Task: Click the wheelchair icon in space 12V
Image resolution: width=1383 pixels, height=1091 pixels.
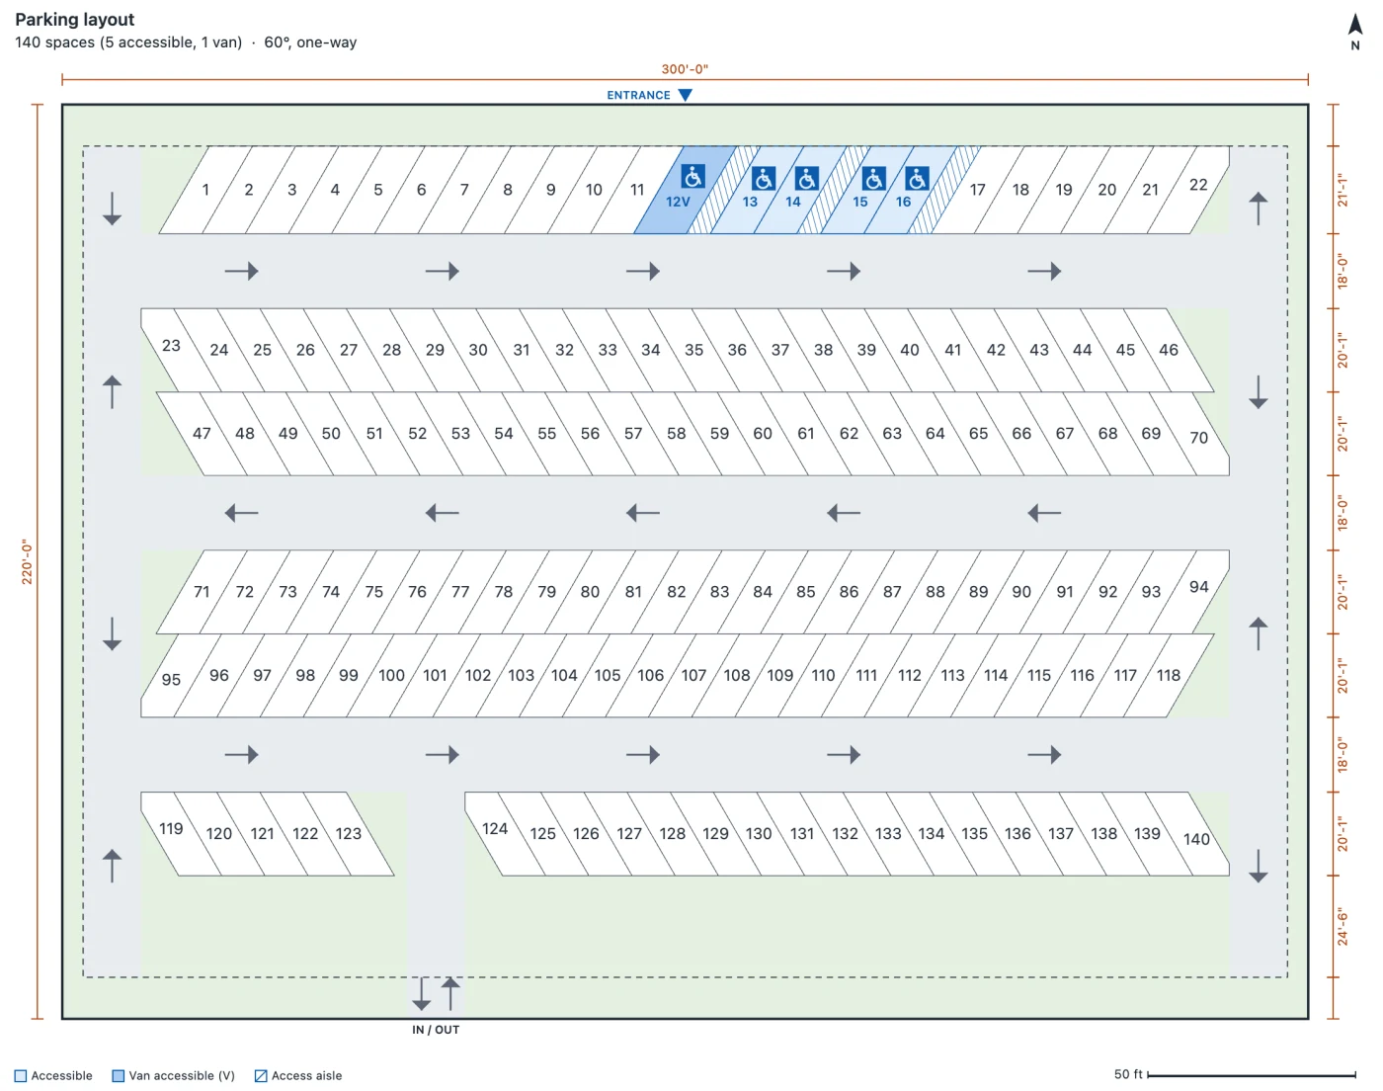Action: click(x=692, y=177)
